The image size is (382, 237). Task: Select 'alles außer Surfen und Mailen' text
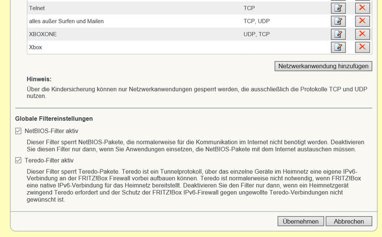[x=66, y=21]
